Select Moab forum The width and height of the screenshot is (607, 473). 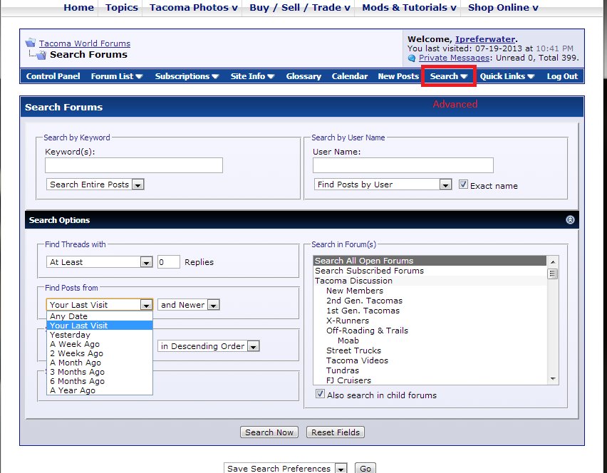pos(430,341)
